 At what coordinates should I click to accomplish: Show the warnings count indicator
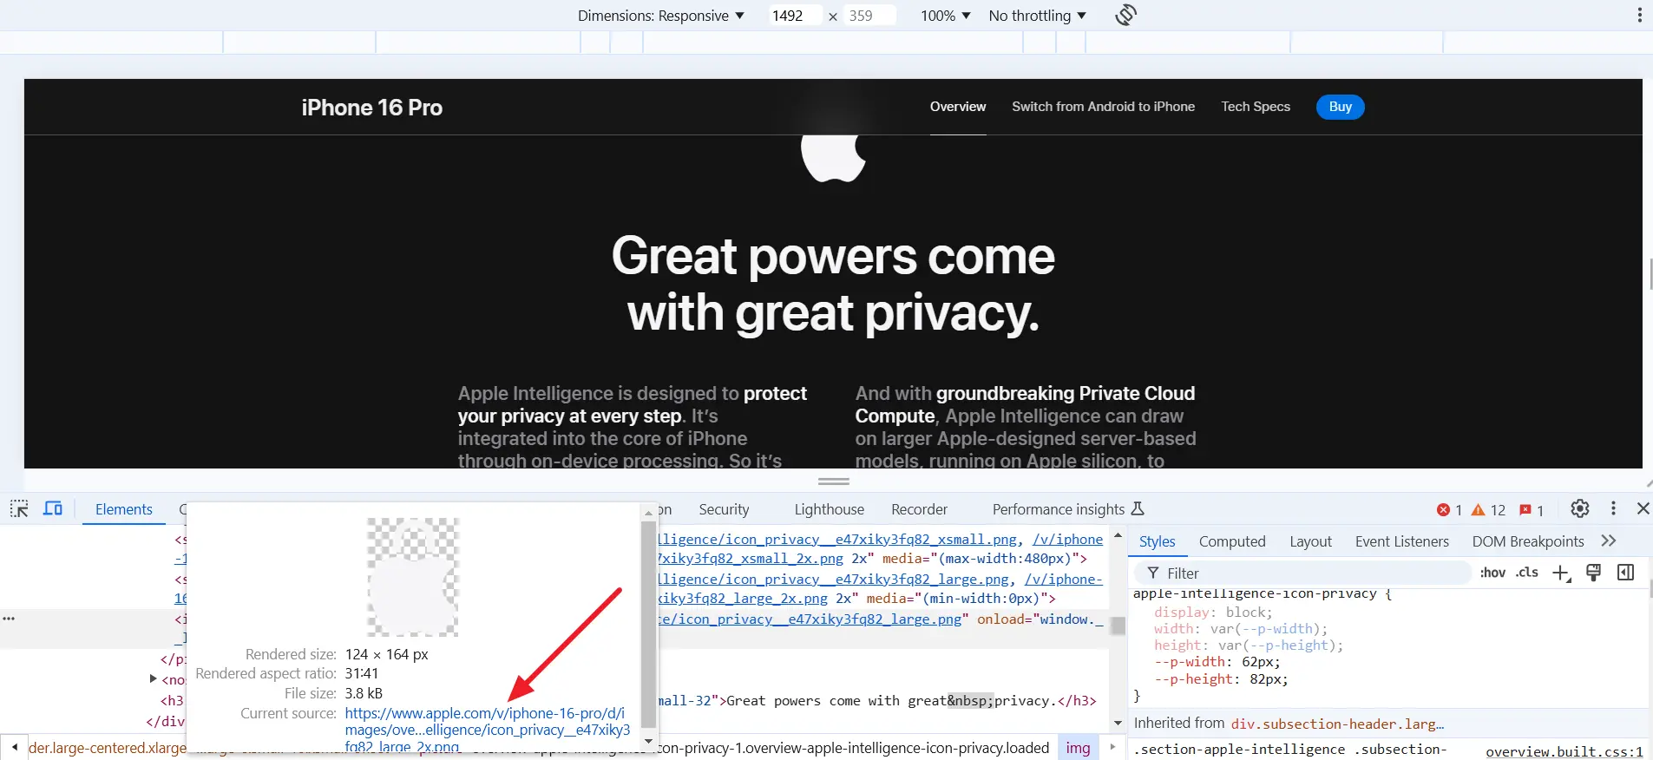click(x=1488, y=510)
